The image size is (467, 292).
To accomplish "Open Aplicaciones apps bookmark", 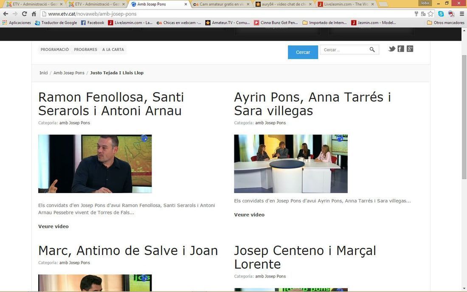I will tap(17, 22).
